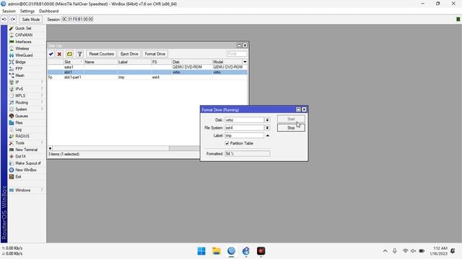462x259 pixels.
Task: Click the Undo arrow in main toolbar
Action: click(x=4, y=19)
